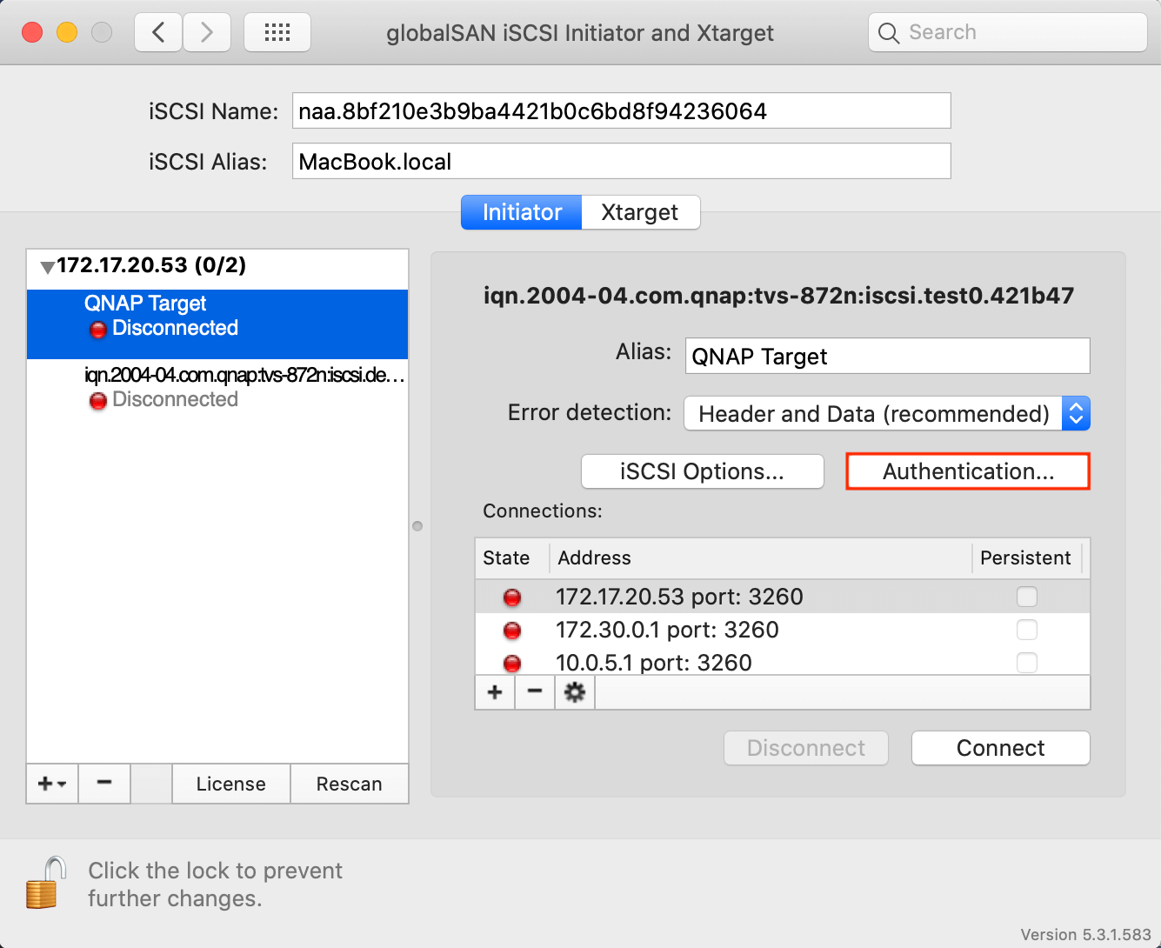
Task: Open the connection gear settings
Action: [575, 692]
